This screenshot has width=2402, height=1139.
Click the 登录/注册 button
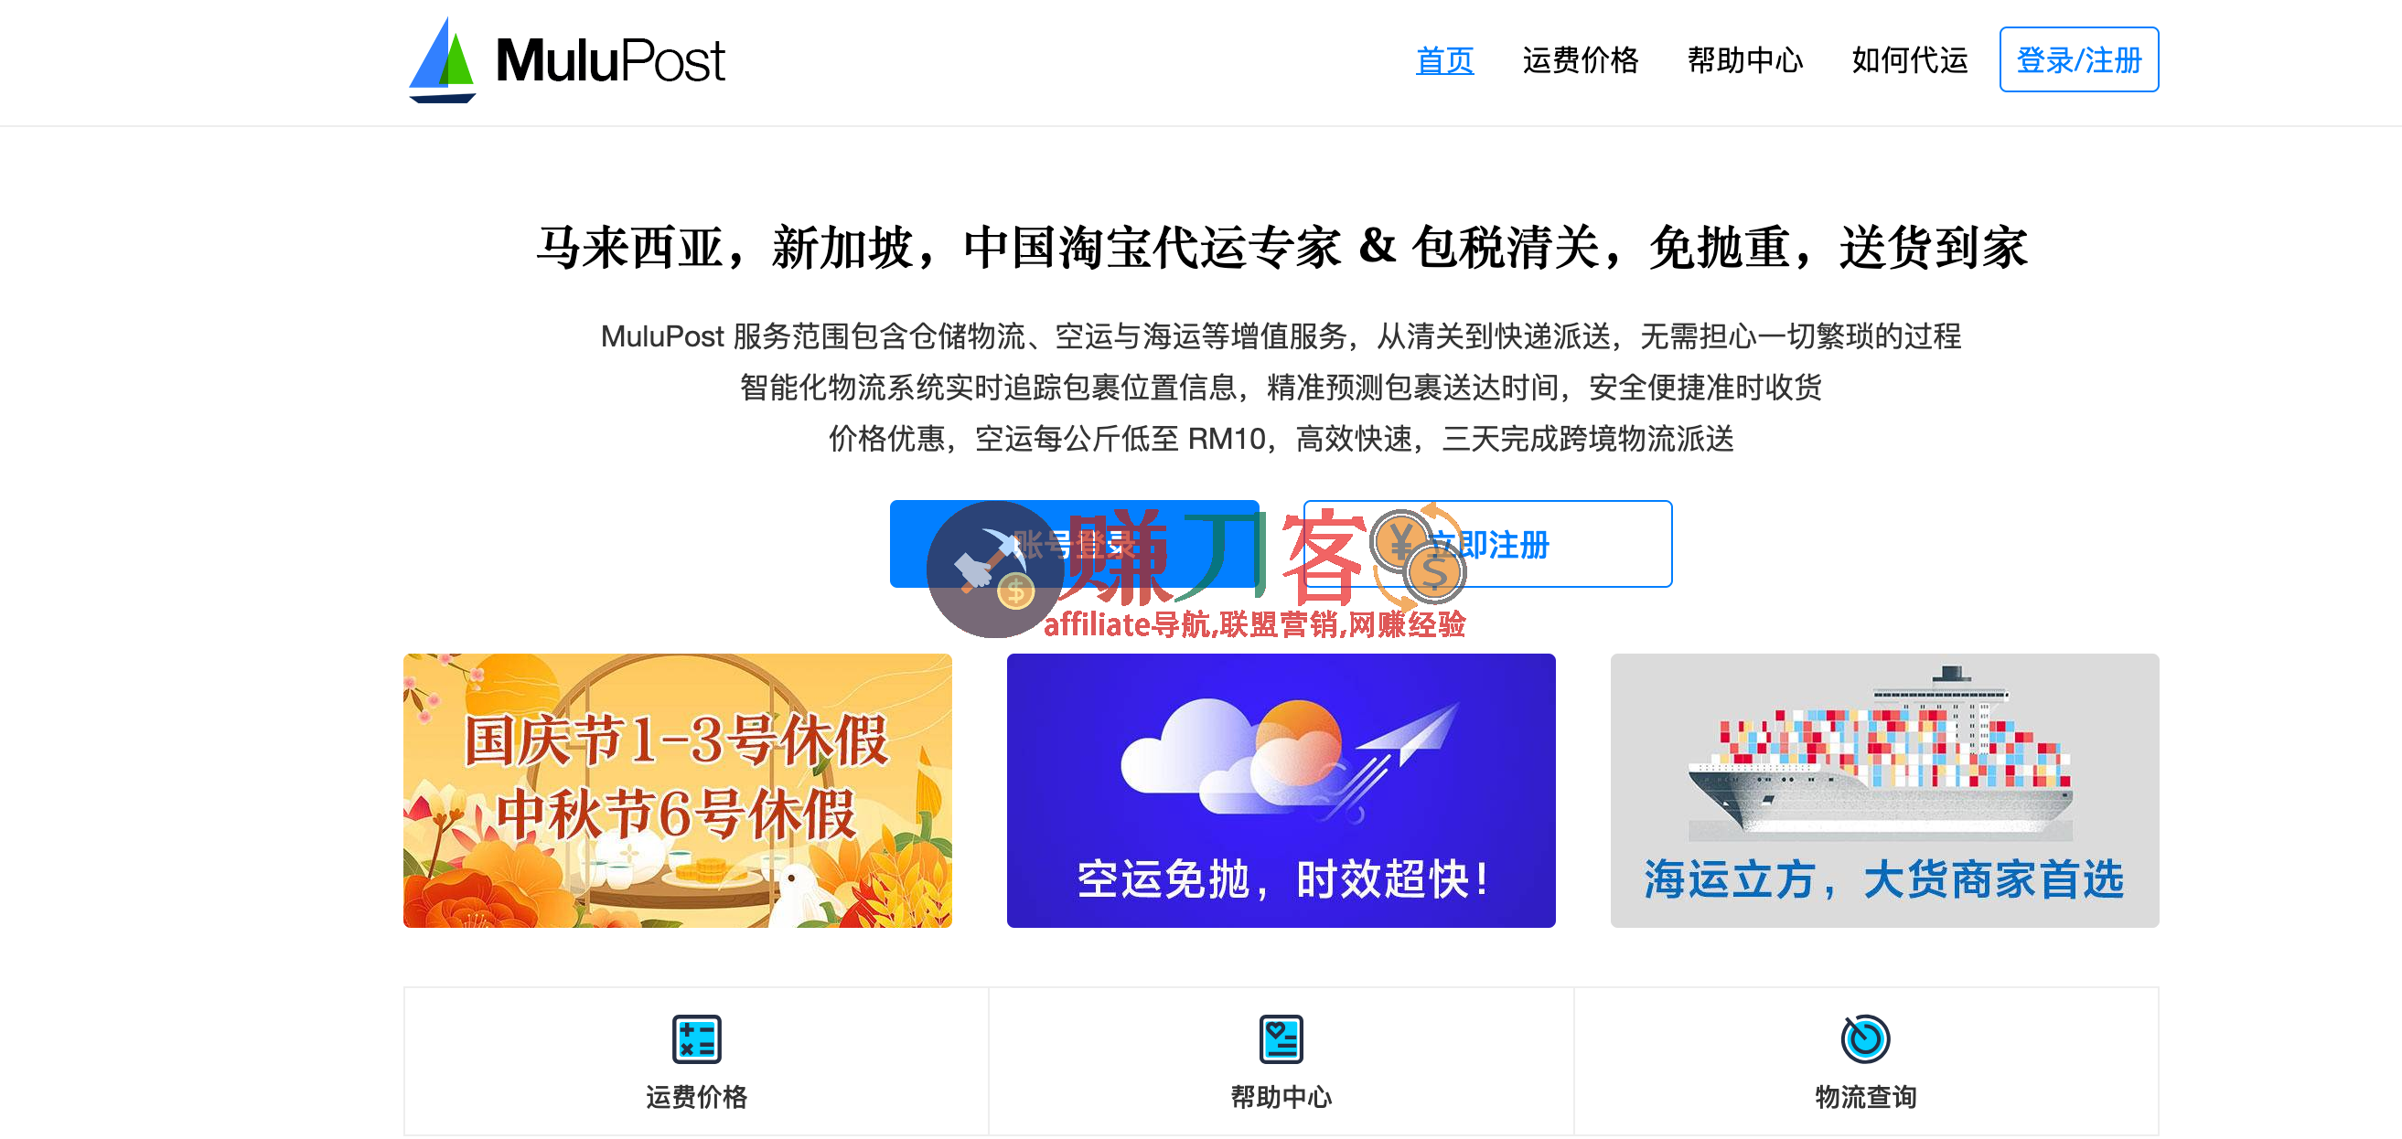[x=2078, y=59]
